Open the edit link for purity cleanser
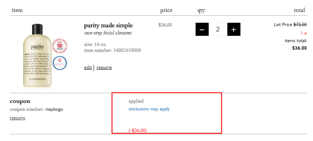The image size is (313, 141). (88, 68)
